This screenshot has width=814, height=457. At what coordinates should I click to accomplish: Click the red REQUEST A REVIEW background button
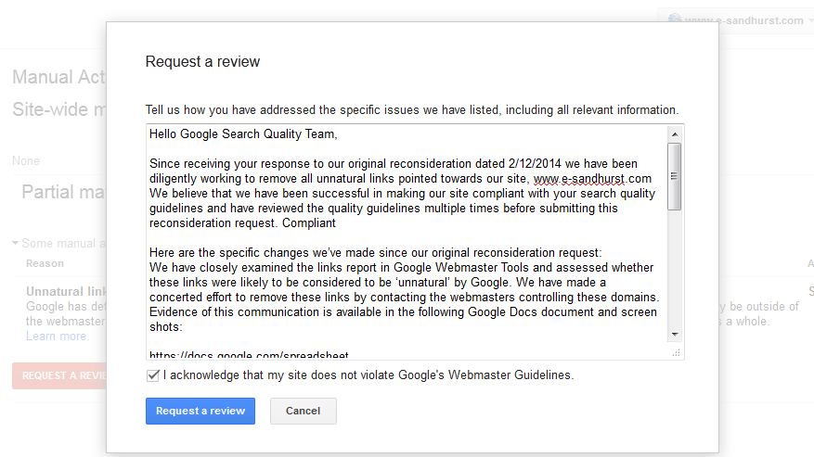pyautogui.click(x=59, y=375)
